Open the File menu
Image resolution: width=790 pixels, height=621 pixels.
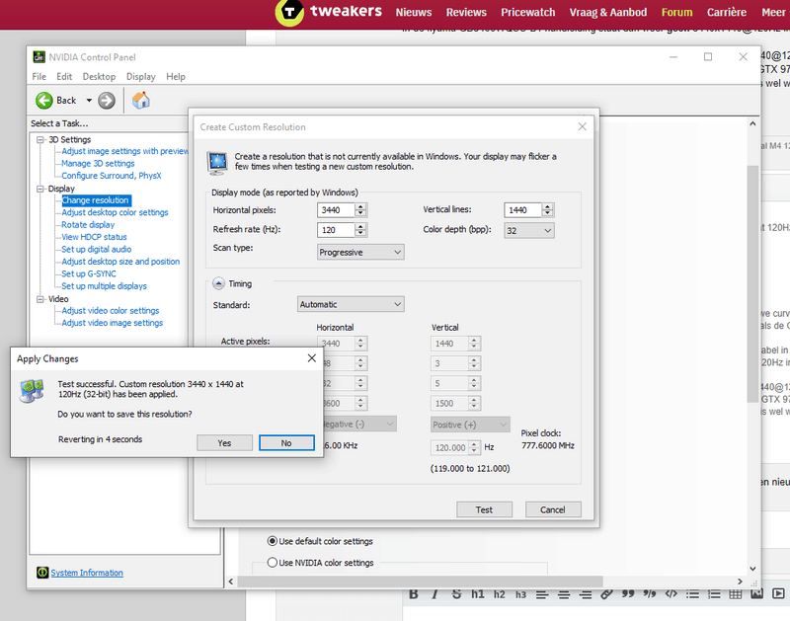coord(39,77)
